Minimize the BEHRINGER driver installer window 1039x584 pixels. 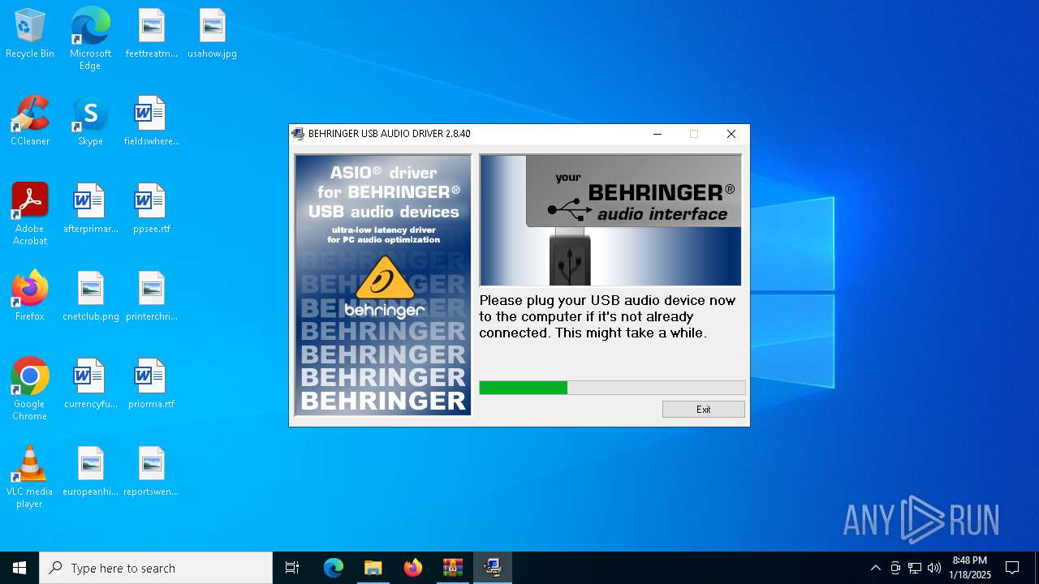(657, 134)
